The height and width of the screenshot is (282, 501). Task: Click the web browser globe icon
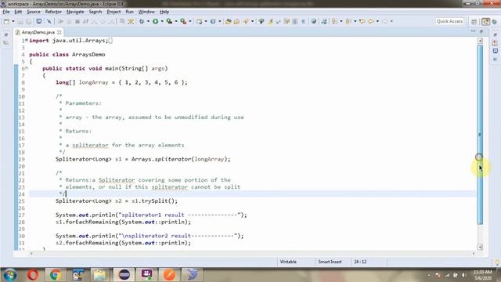pos(314,21)
